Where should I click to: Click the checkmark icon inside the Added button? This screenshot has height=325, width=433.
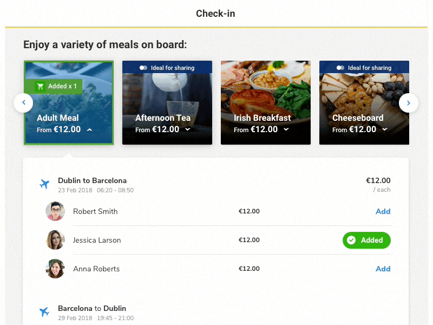point(352,240)
